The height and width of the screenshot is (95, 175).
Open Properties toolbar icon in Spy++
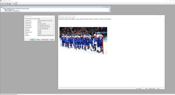(15, 4)
